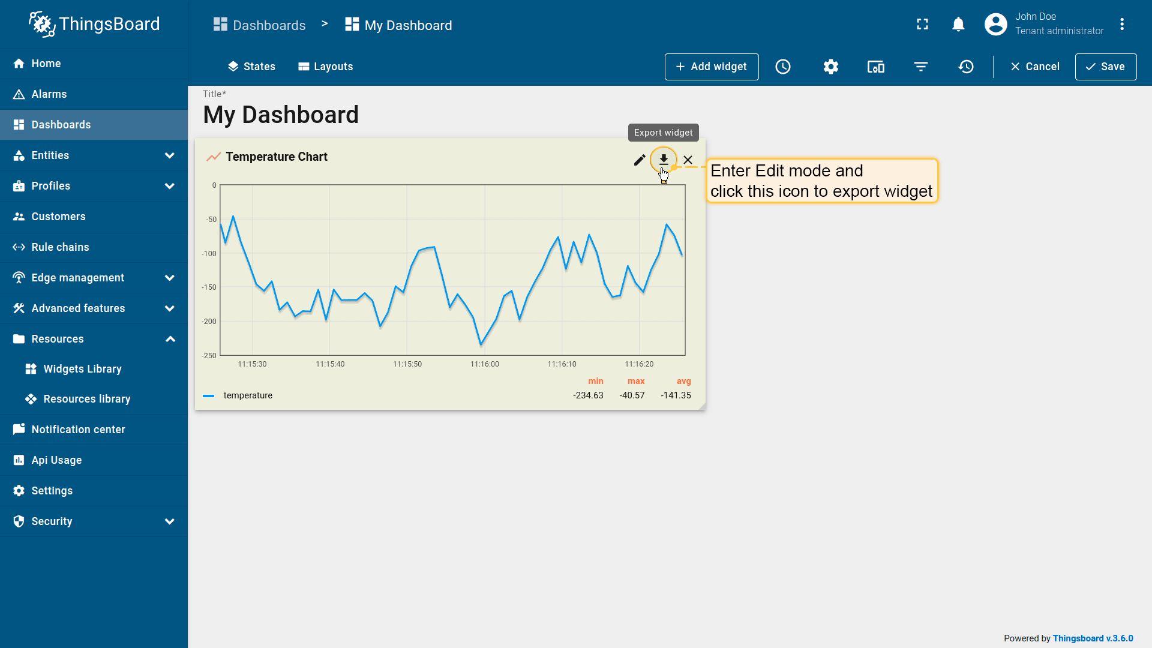Save the dashboard changes

point(1105,67)
